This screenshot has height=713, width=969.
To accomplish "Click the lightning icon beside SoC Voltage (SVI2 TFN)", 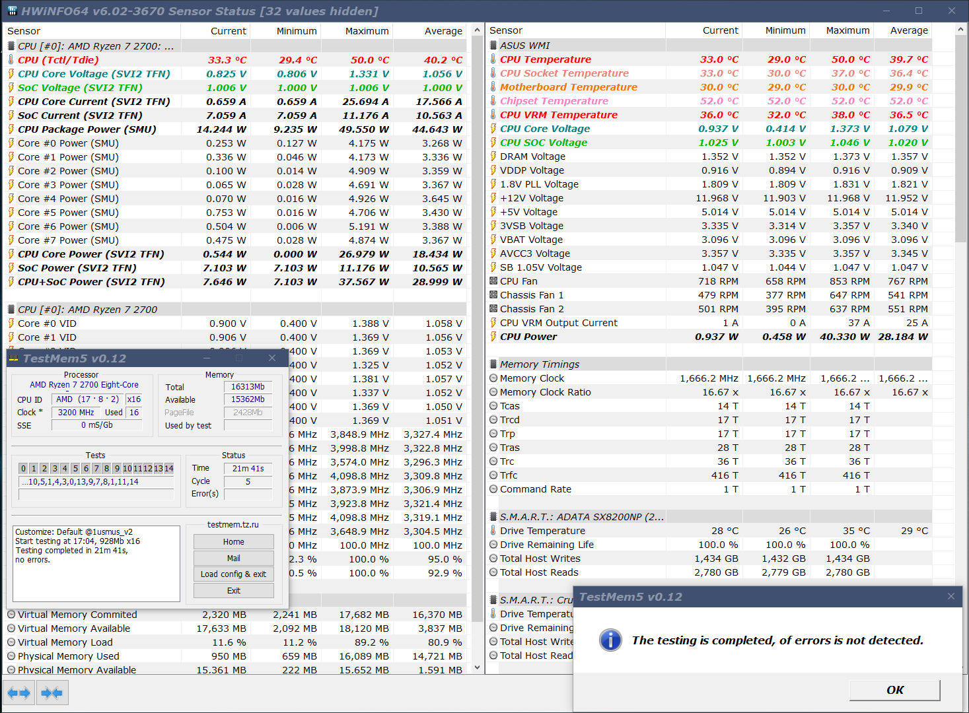I will 11,88.
